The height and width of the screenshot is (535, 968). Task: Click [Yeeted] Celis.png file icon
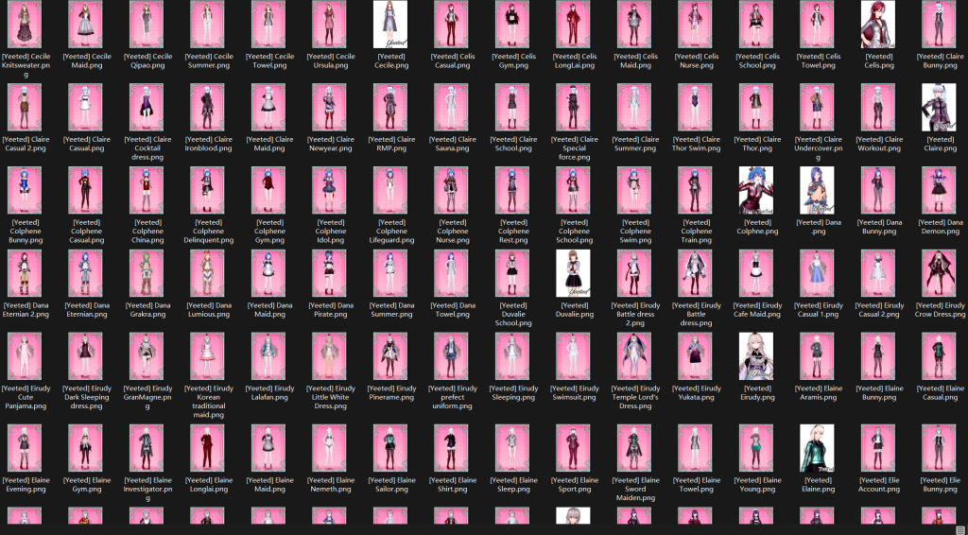point(878,25)
